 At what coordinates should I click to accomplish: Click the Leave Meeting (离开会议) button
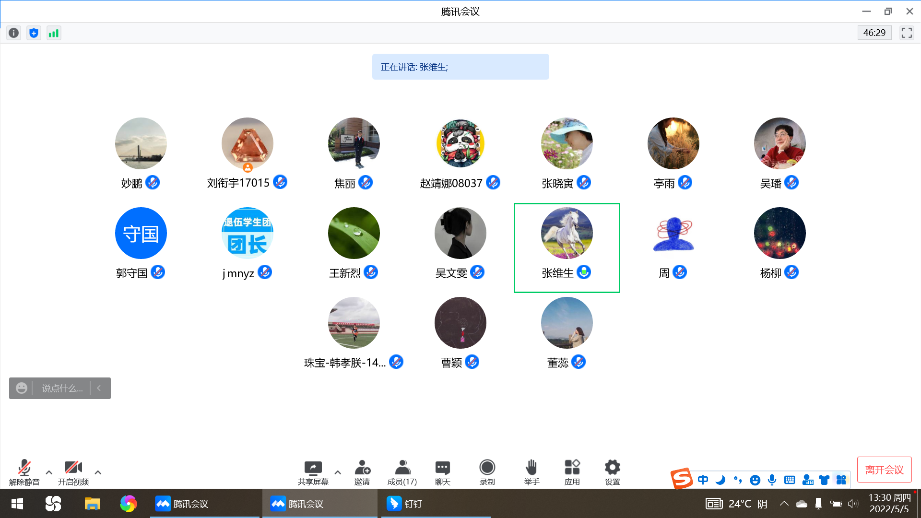click(x=884, y=470)
